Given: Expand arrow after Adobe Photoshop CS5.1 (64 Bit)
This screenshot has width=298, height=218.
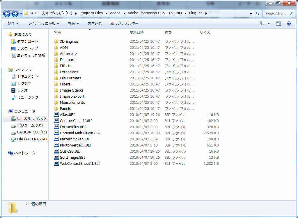Looking at the screenshot, I should click(x=186, y=13).
